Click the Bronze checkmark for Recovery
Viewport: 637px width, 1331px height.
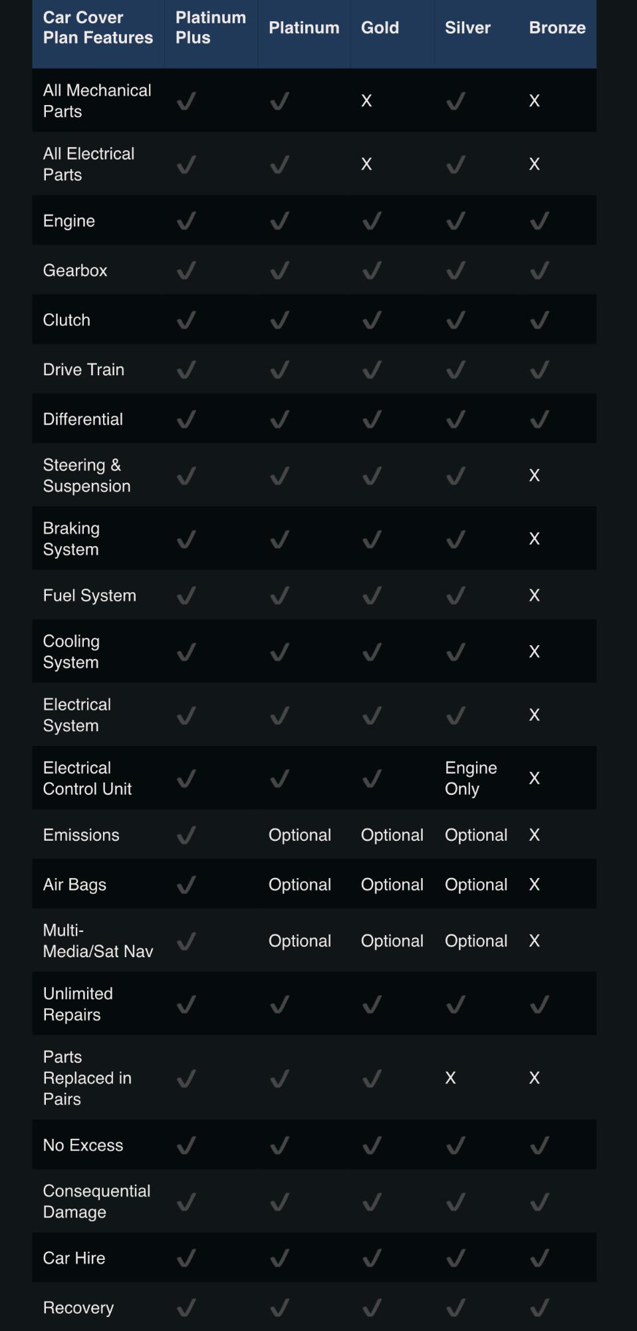(x=539, y=1308)
